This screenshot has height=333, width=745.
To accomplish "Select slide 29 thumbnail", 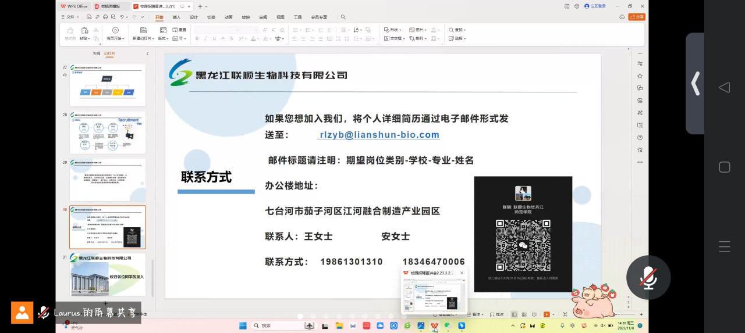I will point(108,180).
